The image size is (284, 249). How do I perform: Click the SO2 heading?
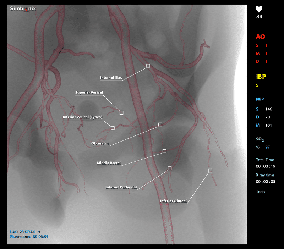pos(260,139)
